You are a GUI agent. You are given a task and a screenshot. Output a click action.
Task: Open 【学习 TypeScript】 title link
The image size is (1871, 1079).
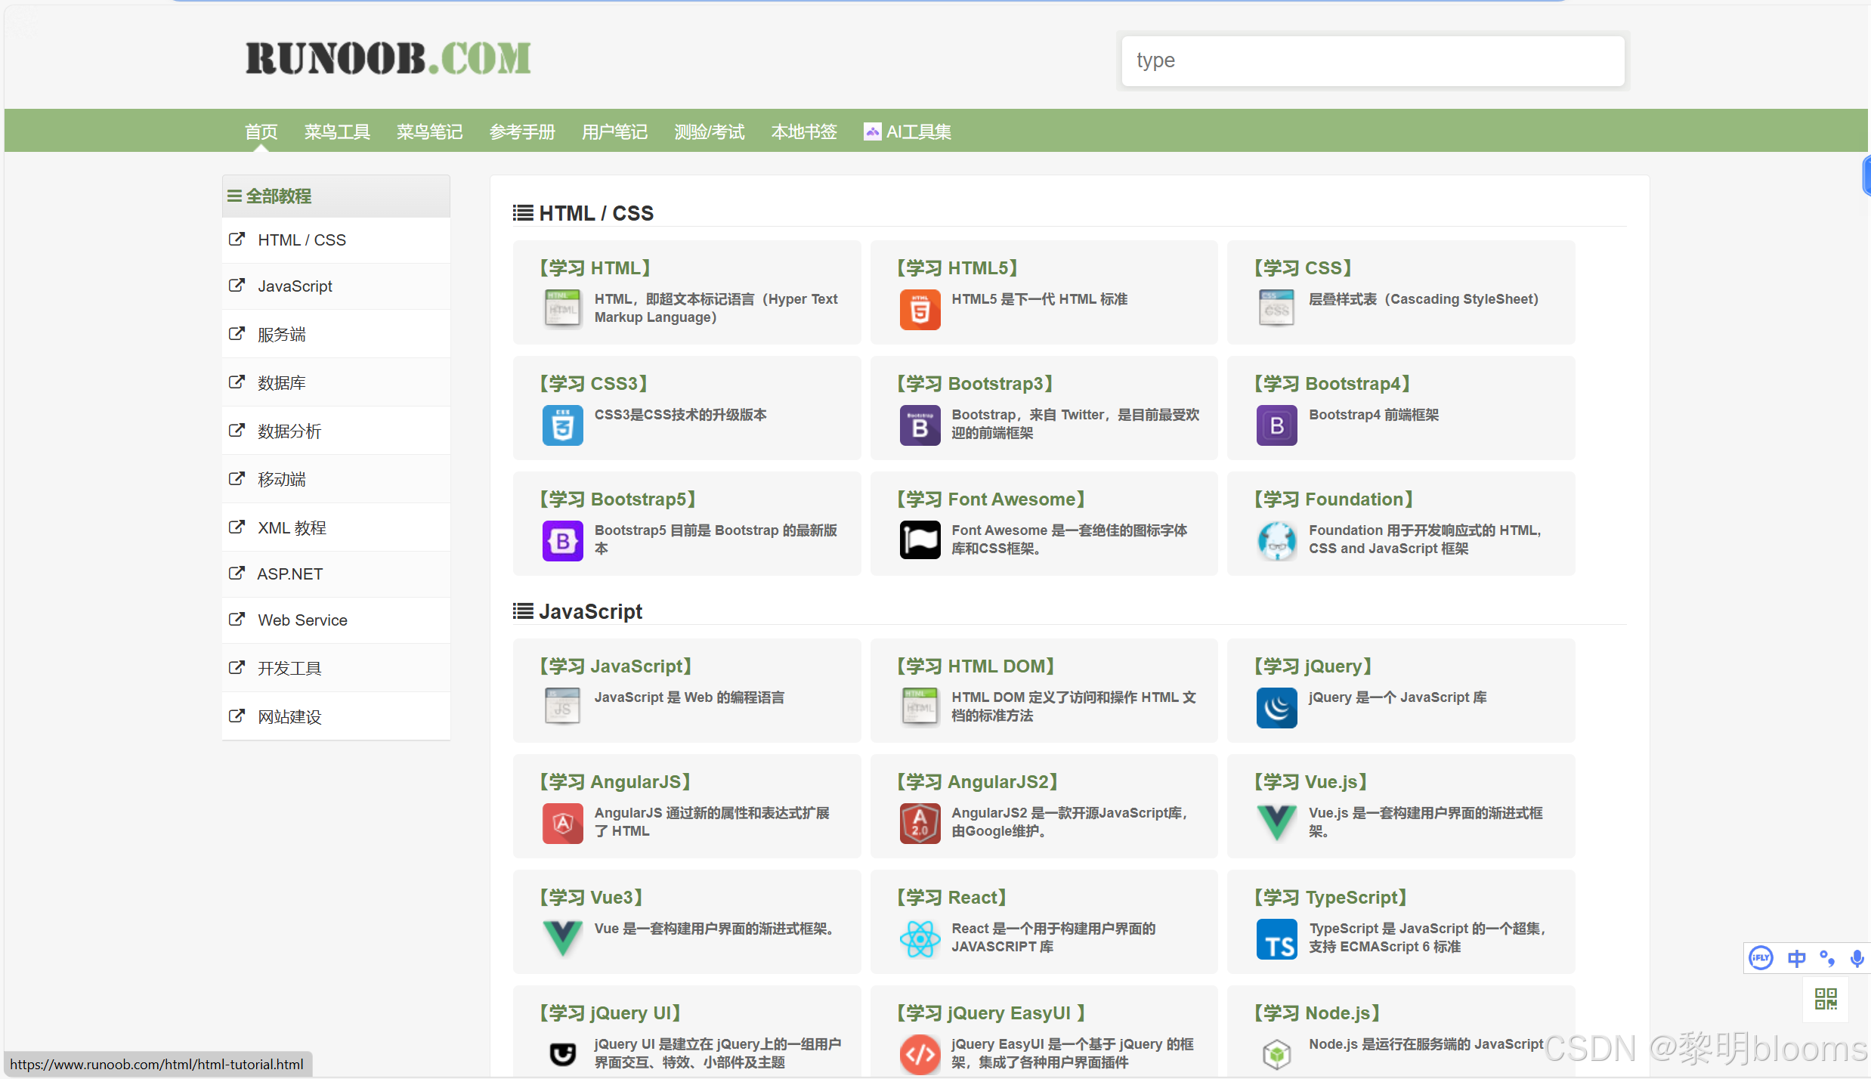pos(1331,897)
